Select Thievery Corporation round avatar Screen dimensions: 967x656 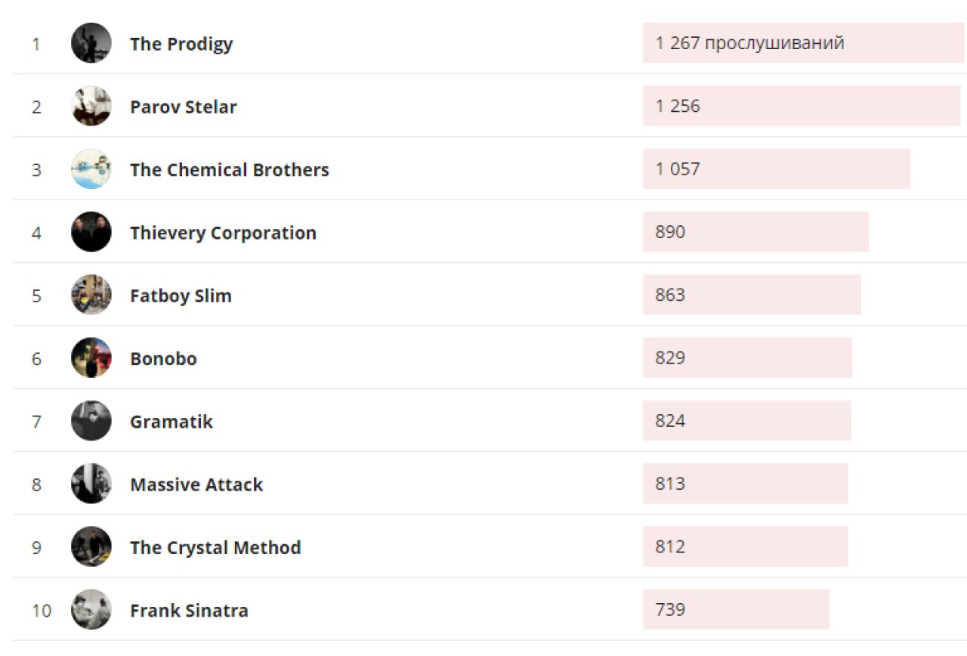[x=91, y=232]
